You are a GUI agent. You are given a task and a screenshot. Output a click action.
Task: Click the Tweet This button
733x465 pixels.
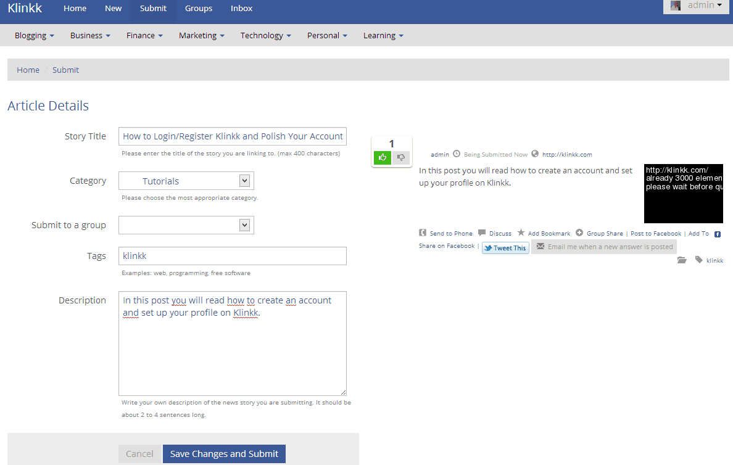pos(505,248)
